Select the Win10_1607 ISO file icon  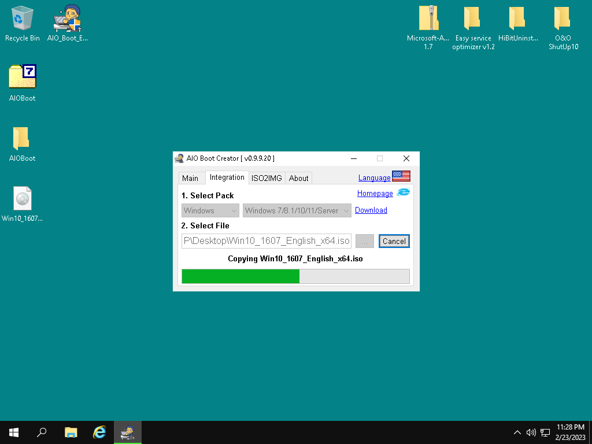pyautogui.click(x=22, y=199)
